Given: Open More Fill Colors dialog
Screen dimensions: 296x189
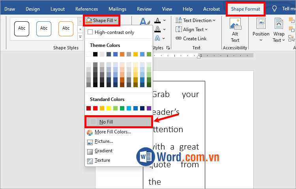Looking at the screenshot, I should (x=112, y=132).
